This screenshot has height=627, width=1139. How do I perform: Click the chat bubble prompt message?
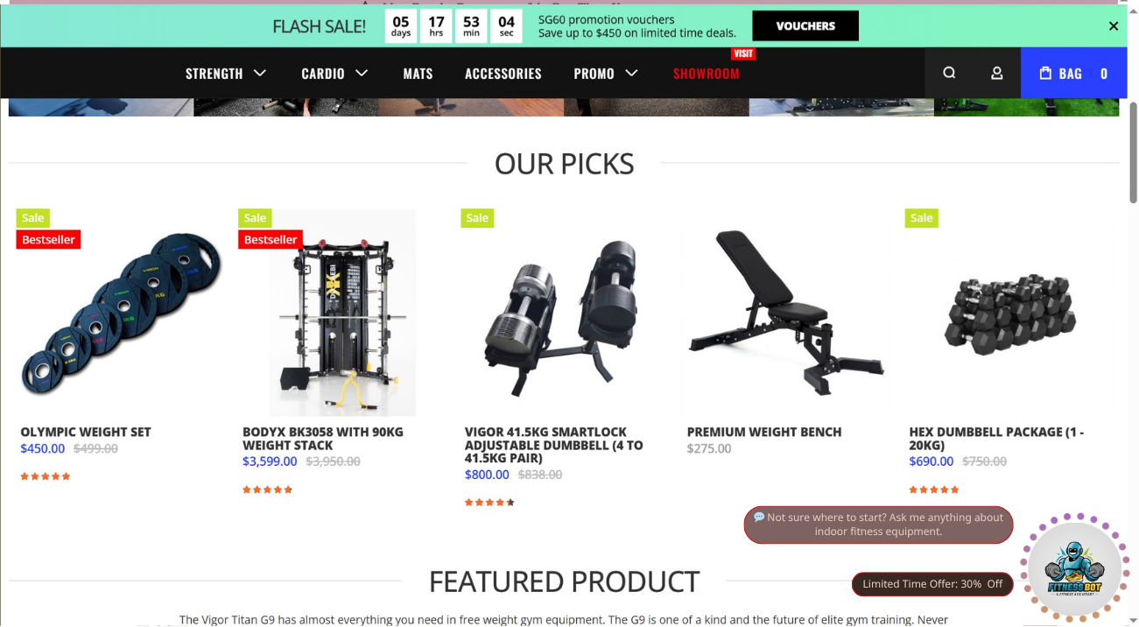click(x=878, y=525)
